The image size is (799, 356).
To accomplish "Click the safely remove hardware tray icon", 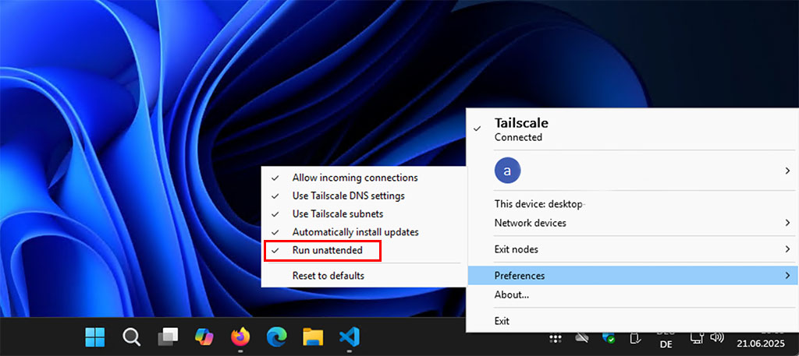I will click(635, 337).
